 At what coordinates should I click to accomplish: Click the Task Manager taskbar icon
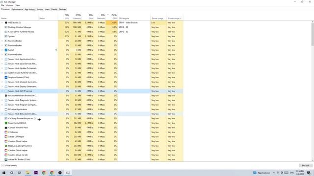(x=68, y=173)
